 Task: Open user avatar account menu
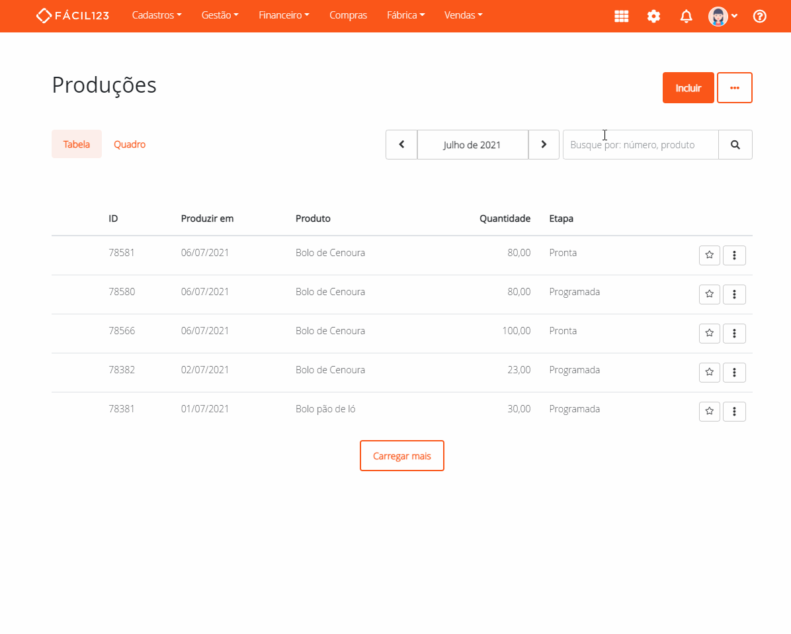[722, 17]
